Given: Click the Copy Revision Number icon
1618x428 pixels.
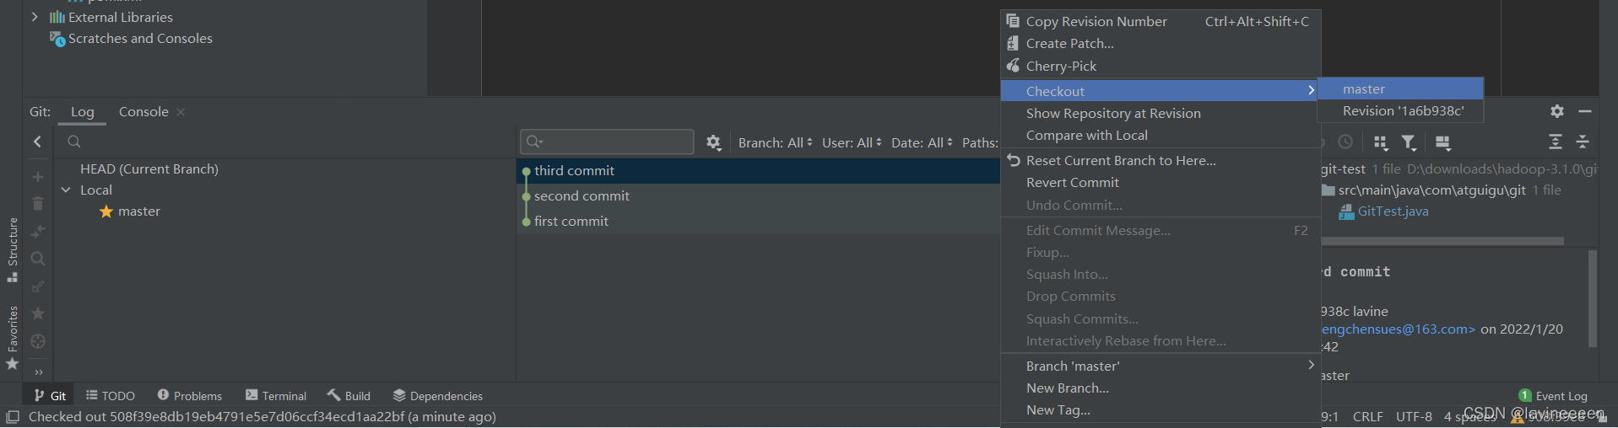Looking at the screenshot, I should (1013, 21).
